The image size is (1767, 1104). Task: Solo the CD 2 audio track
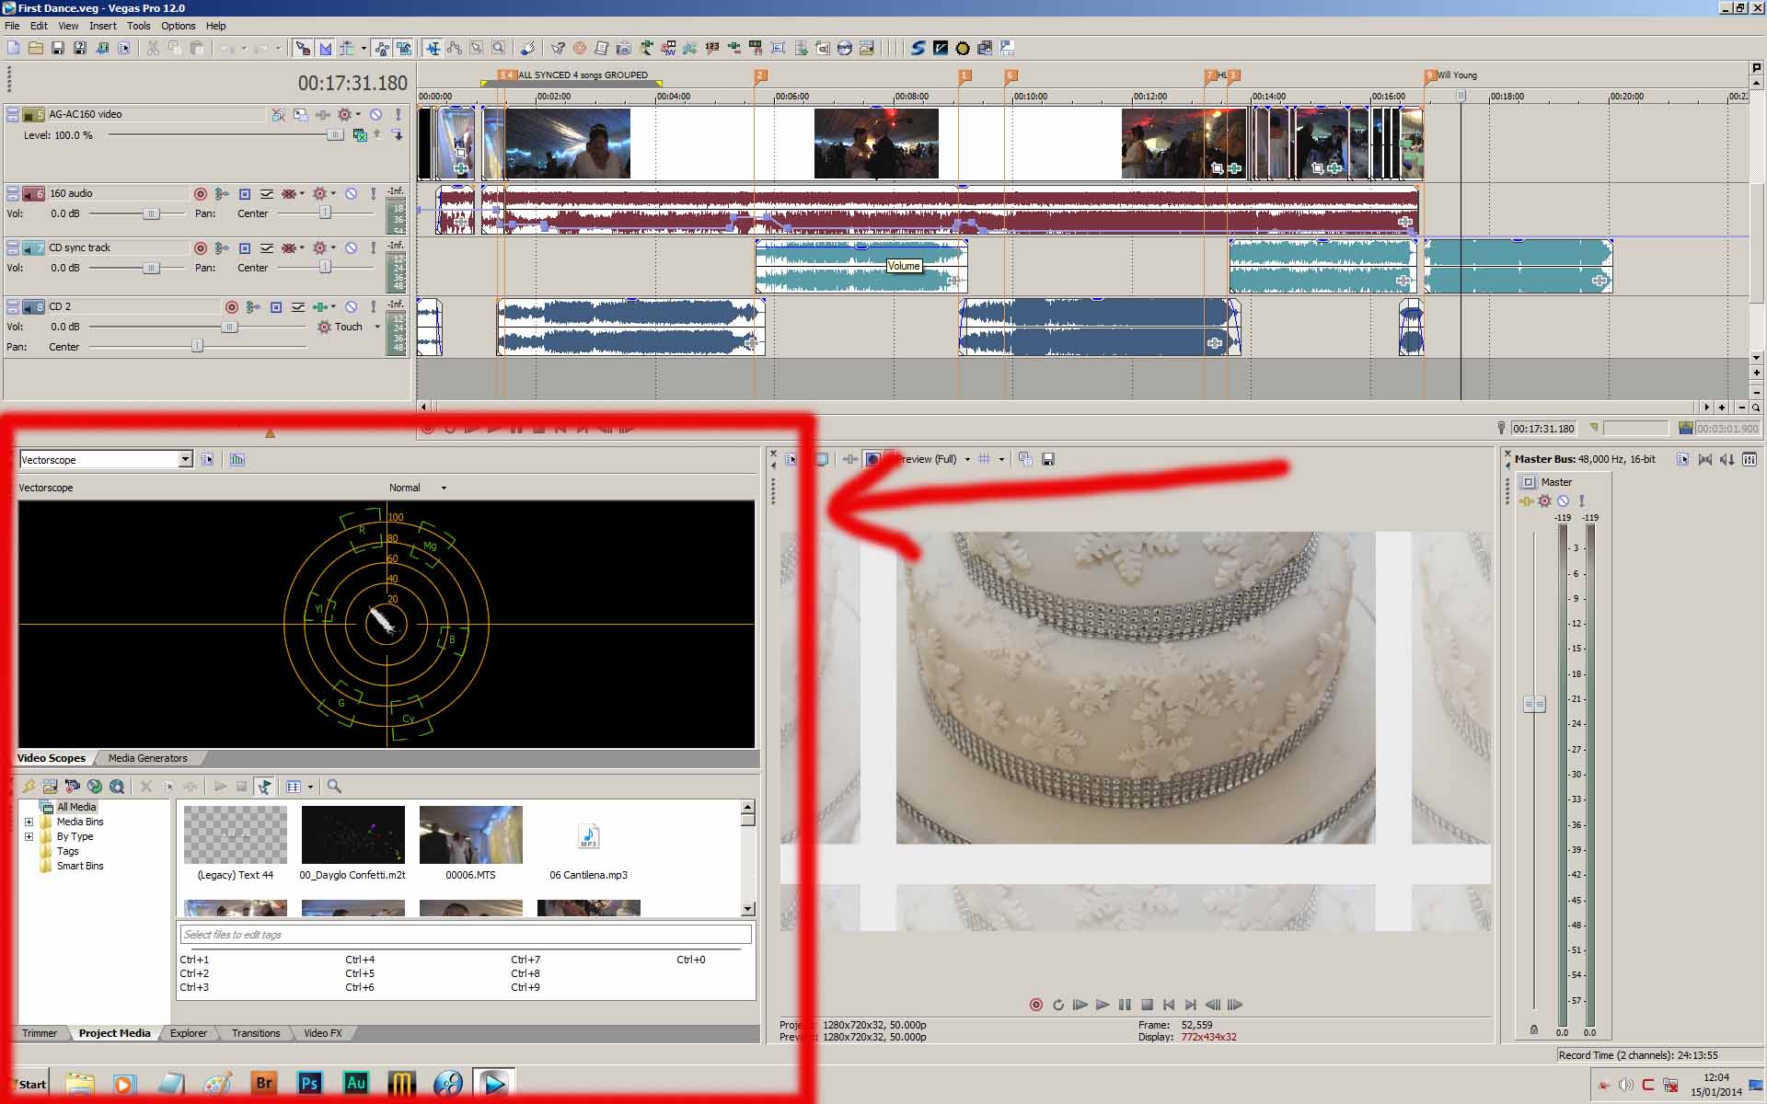coord(371,307)
